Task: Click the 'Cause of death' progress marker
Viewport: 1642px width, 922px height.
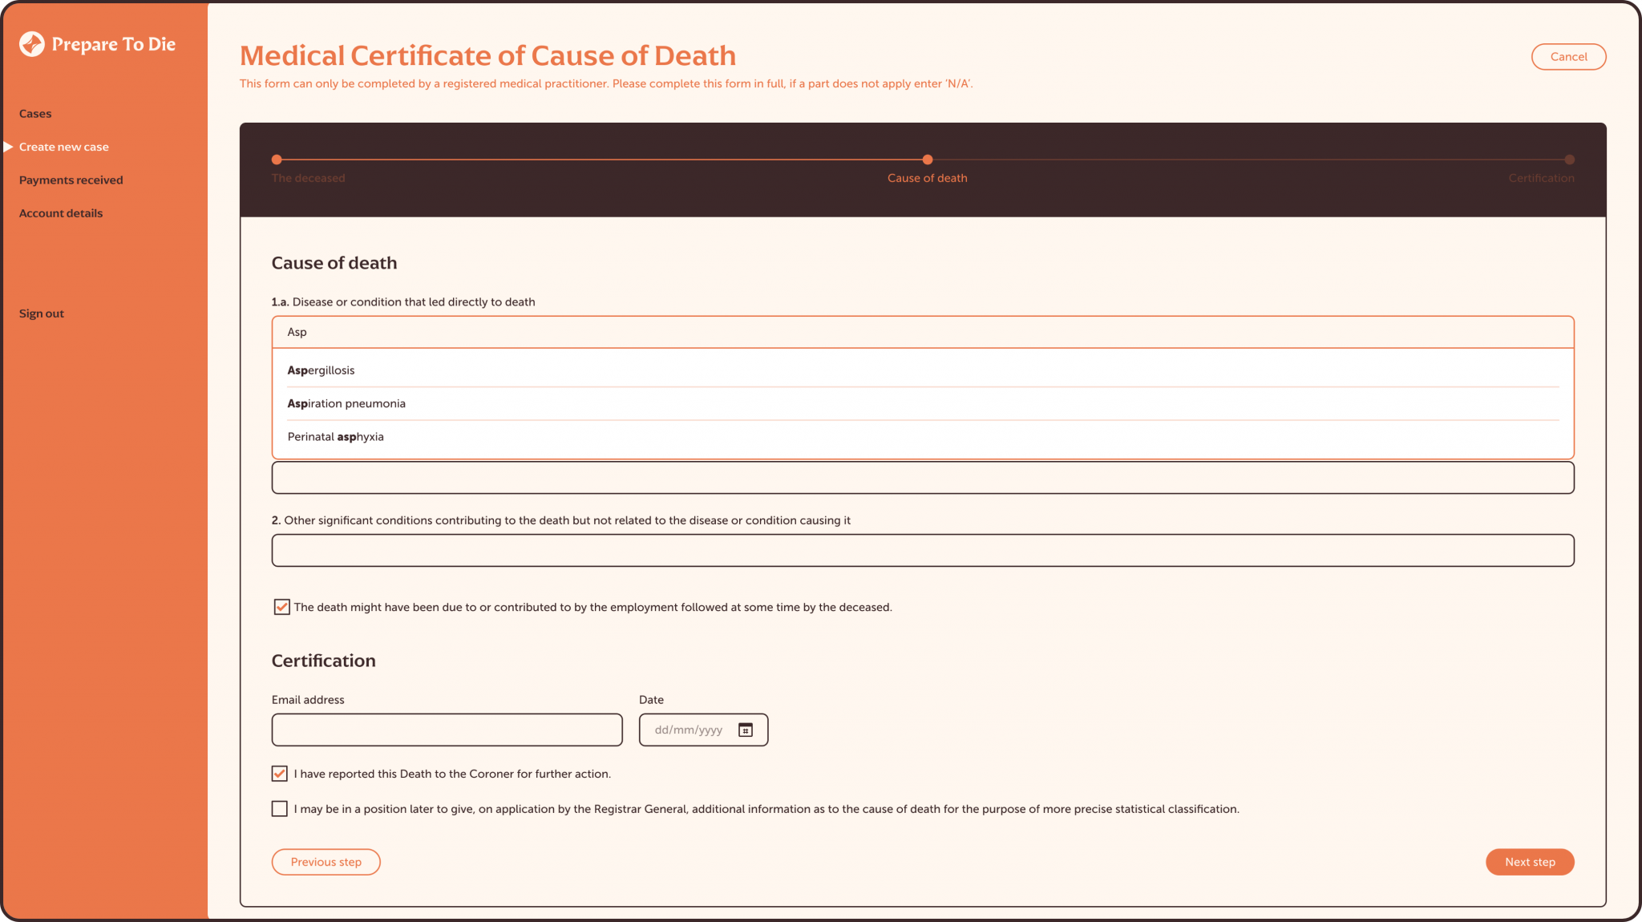Action: pyautogui.click(x=928, y=160)
